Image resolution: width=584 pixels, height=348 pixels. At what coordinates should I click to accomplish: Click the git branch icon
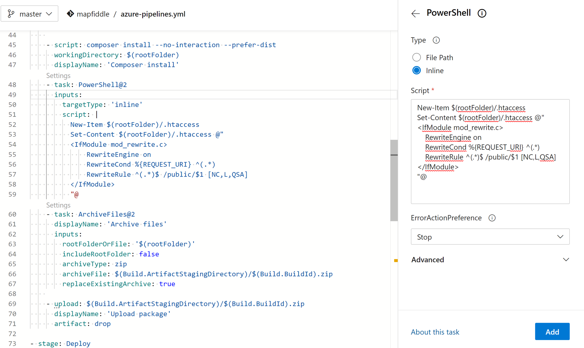[x=11, y=14]
